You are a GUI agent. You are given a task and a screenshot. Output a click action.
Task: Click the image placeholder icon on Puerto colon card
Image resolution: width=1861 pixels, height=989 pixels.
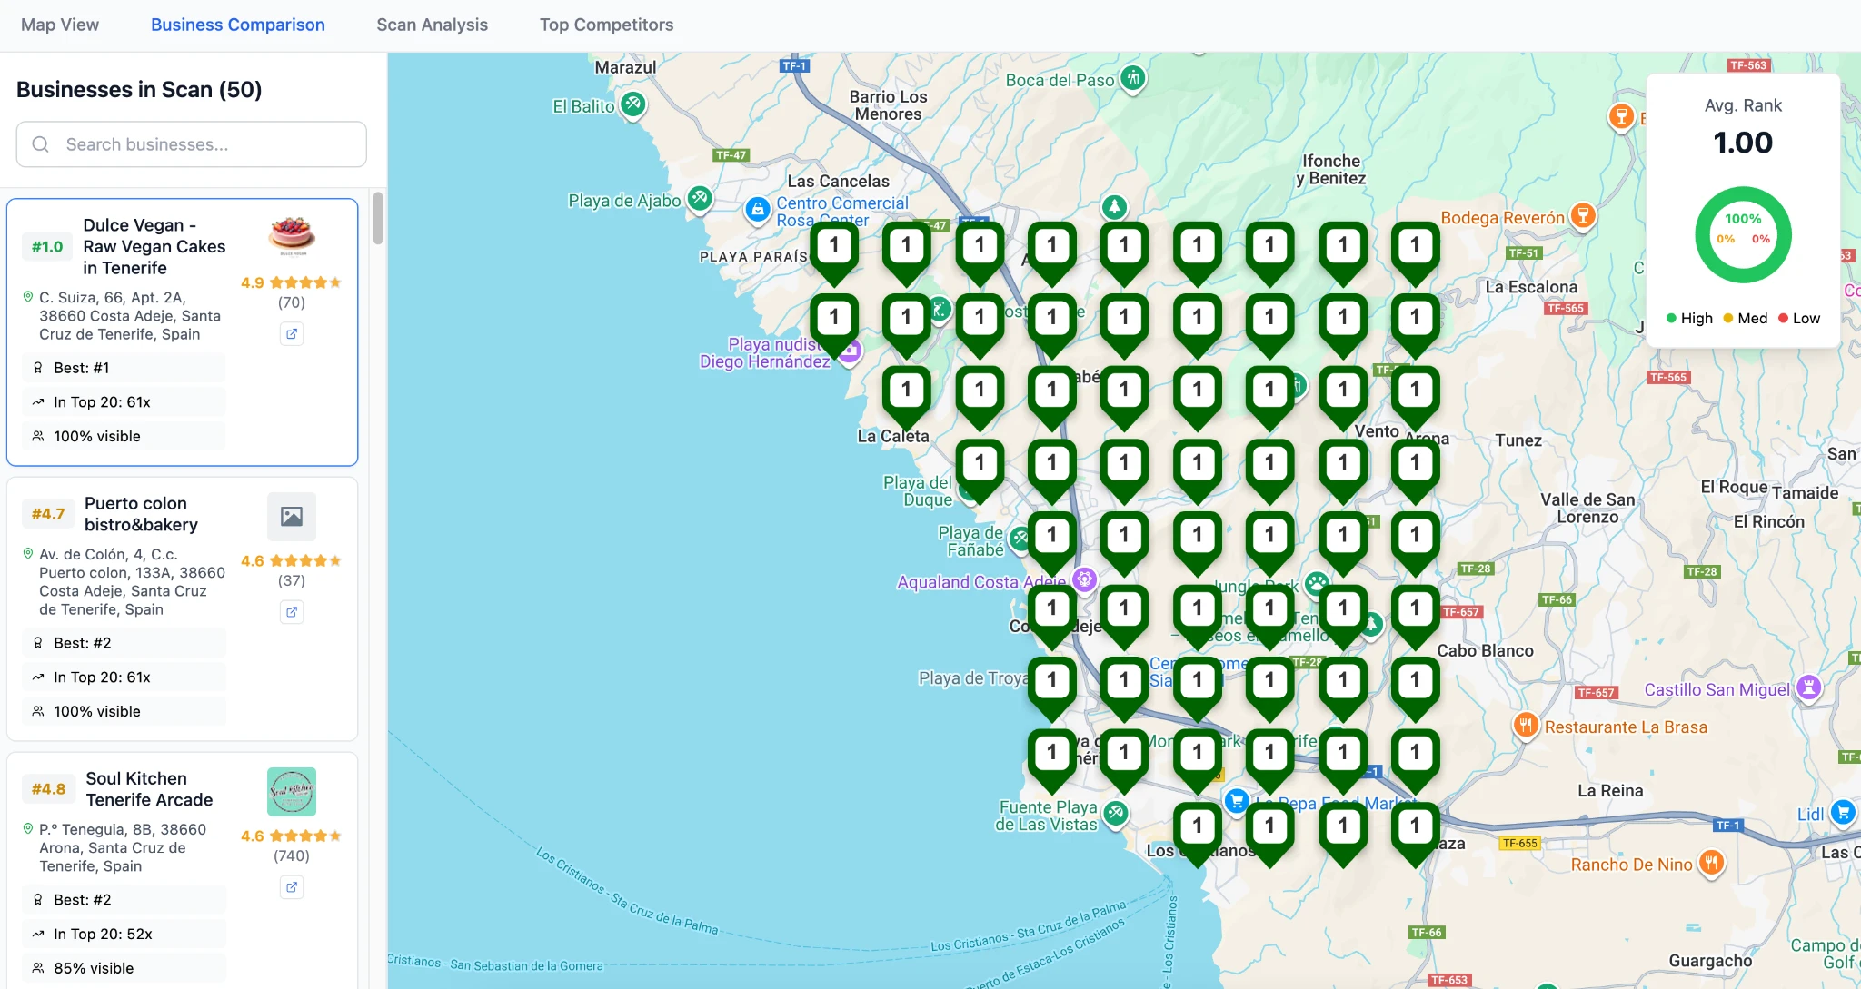click(x=291, y=516)
